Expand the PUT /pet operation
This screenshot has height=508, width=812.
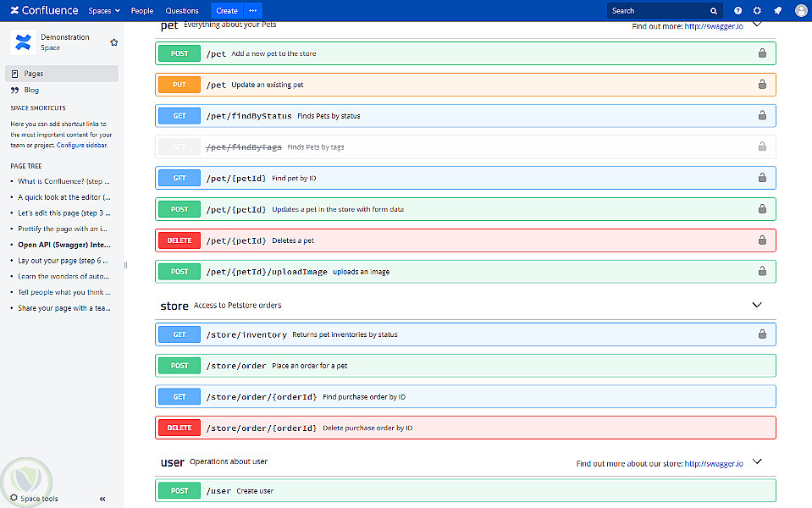pyautogui.click(x=466, y=85)
